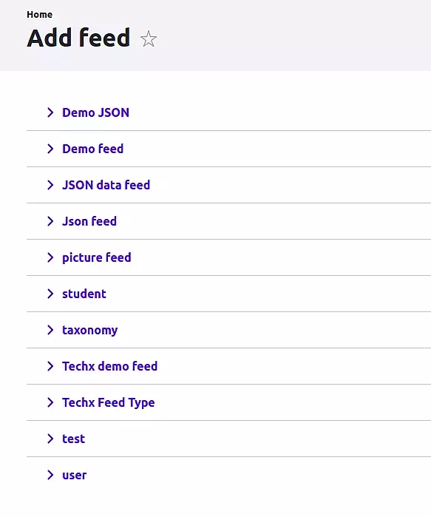
Task: Open the picture feed link
Action: [x=97, y=257]
